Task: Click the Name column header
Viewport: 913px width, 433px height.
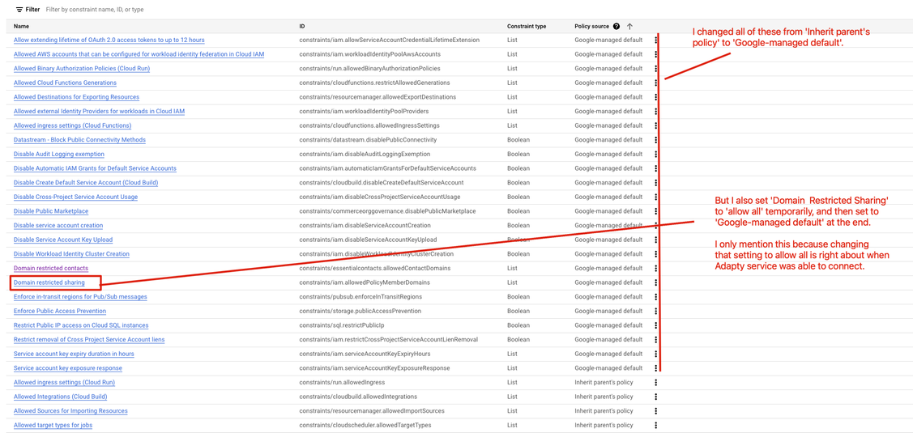Action: tap(22, 26)
